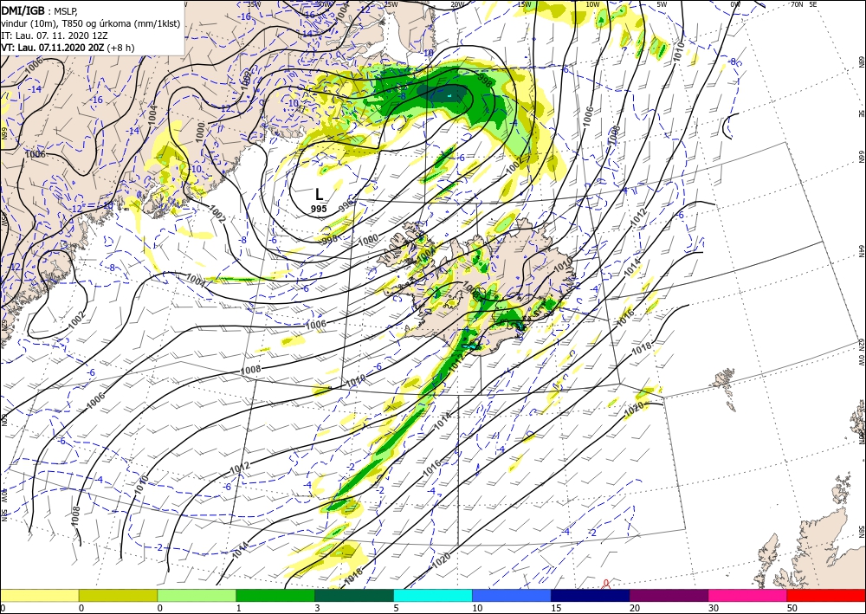Viewport: 866px width, 614px height.
Task: Click the olive yellow legend swatch
Action: (118, 595)
